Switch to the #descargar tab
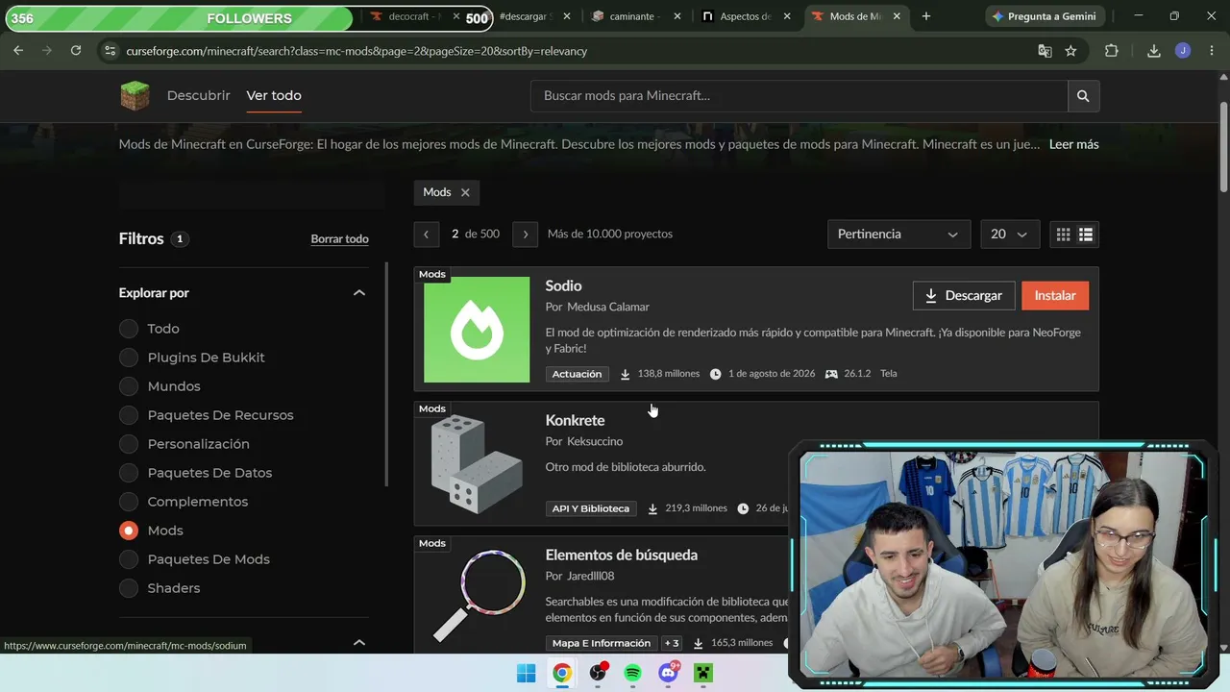This screenshot has height=692, width=1230. pos(526,16)
